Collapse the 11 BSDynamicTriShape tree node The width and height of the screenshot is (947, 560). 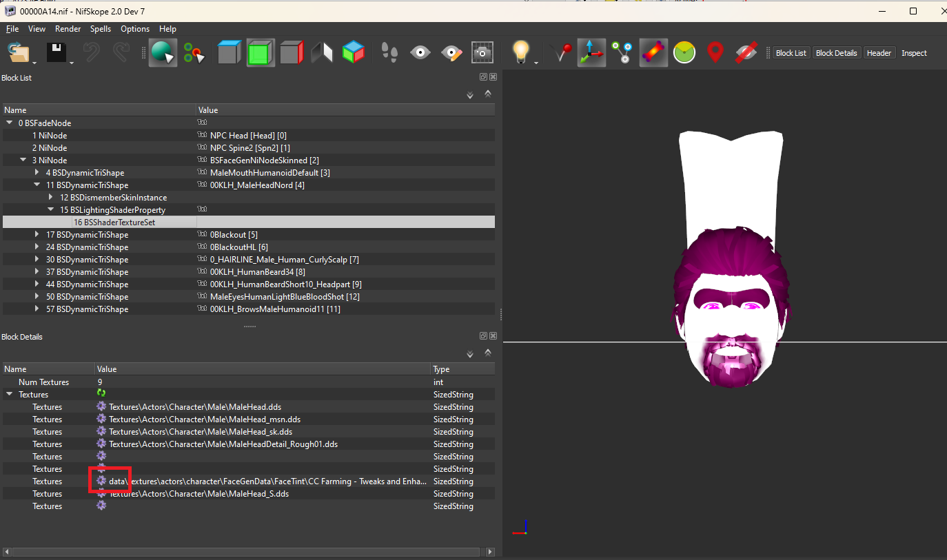coord(37,185)
